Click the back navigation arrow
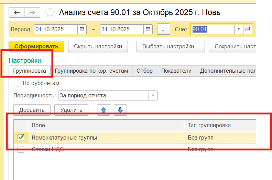Screen dimensions: 272x180 (17, 13)
